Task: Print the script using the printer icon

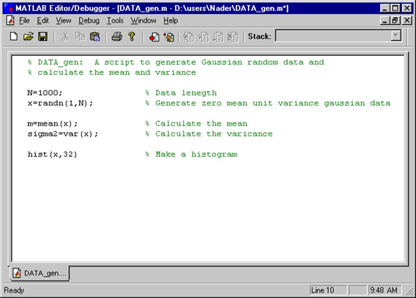Action: coord(117,37)
